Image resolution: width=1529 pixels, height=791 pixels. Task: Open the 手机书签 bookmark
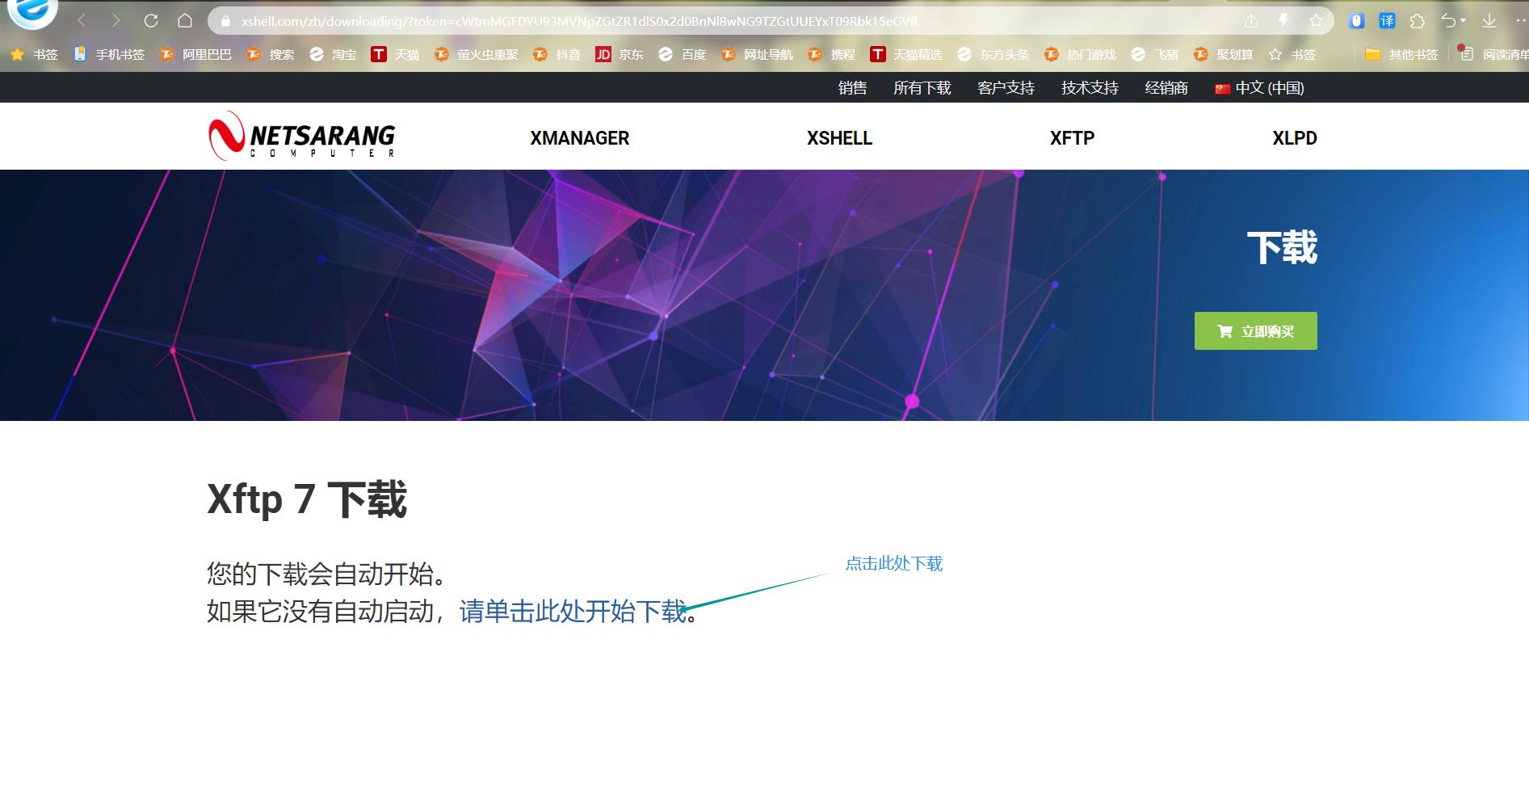(x=108, y=54)
